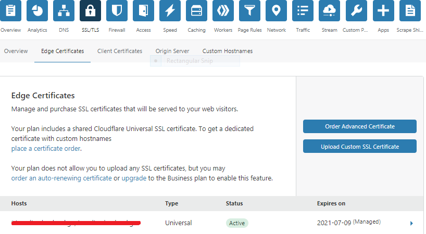Viewport: 426px width, 234px height.
Task: Switch to the Origin Server tab
Action: click(x=172, y=51)
